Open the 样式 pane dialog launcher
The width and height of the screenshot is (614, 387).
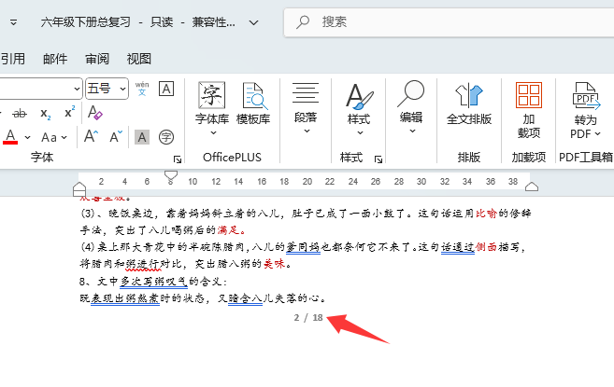pos(378,159)
